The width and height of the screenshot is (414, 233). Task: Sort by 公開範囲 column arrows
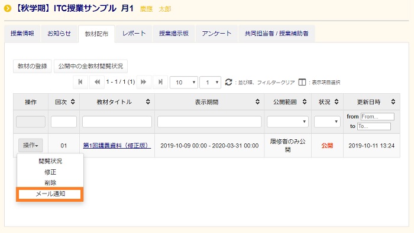(x=305, y=102)
